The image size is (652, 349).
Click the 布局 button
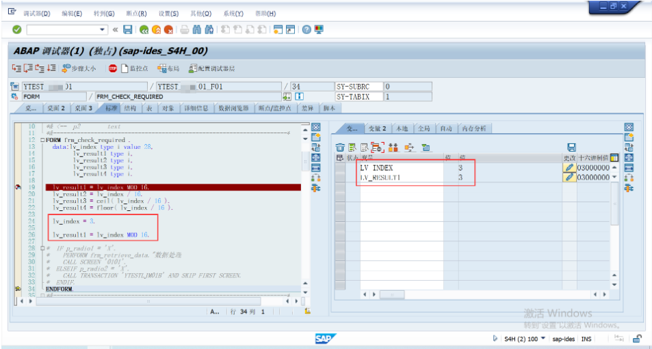point(169,68)
